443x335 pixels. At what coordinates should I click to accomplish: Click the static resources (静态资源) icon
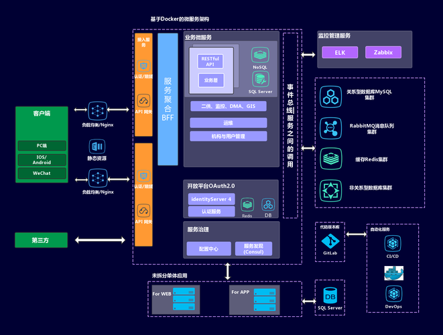click(x=98, y=145)
